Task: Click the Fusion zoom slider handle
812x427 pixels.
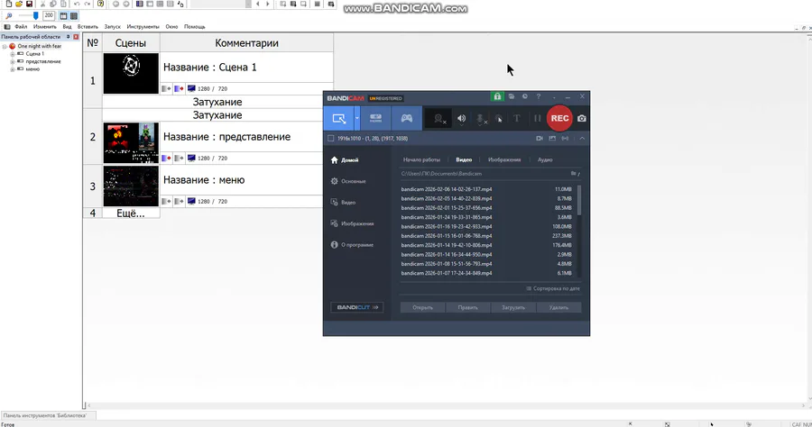Action: pyautogui.click(x=36, y=15)
